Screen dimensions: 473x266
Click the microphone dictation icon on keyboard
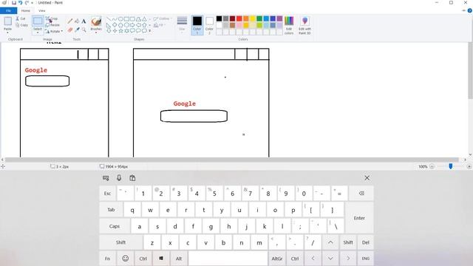(x=119, y=178)
